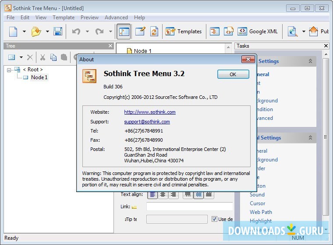The image size is (333, 245).
Task: Open the Sound settings link
Action: (x=257, y=195)
